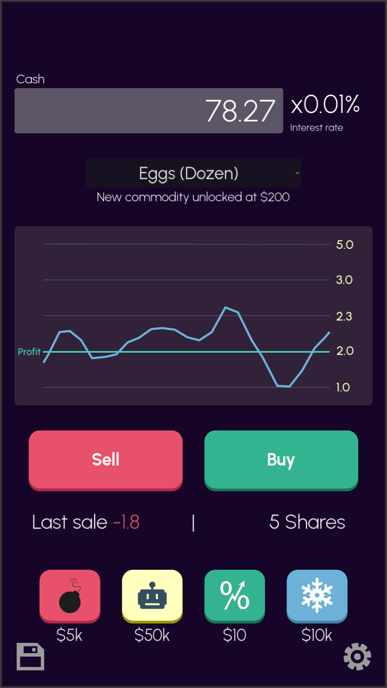Click the Last sale -1.8 text
387x688 pixels.
pyautogui.click(x=86, y=522)
